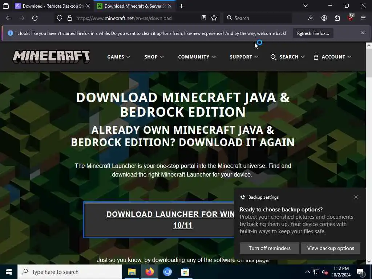Expand the SHOP menu
Image resolution: width=372 pixels, height=279 pixels.
coord(154,57)
